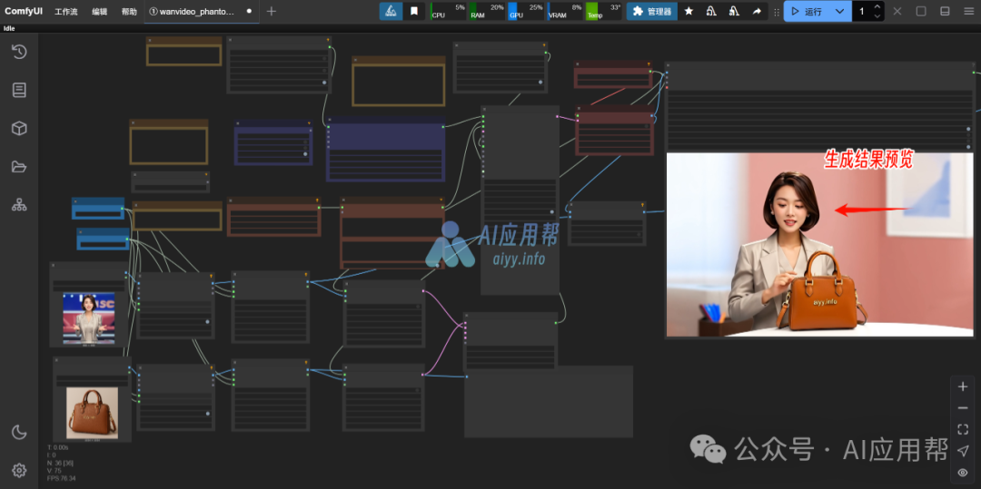Viewport: 981px width, 489px height.
Task: Open the Workflows folder icon in sidebar
Action: click(19, 167)
